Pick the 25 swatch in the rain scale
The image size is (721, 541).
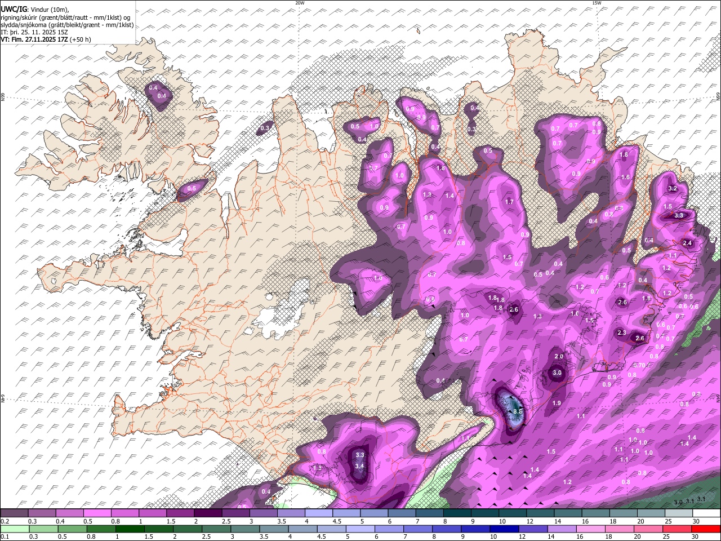[677, 529]
